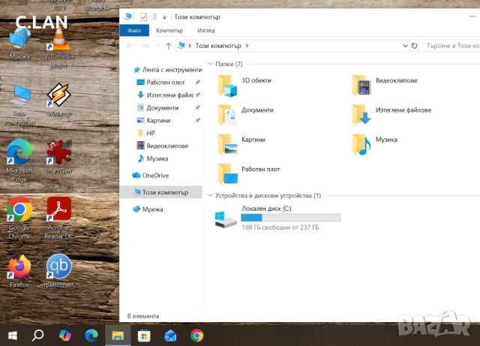Launch Chrome from the taskbar
Viewport: 480px width, 346px height.
click(x=196, y=335)
